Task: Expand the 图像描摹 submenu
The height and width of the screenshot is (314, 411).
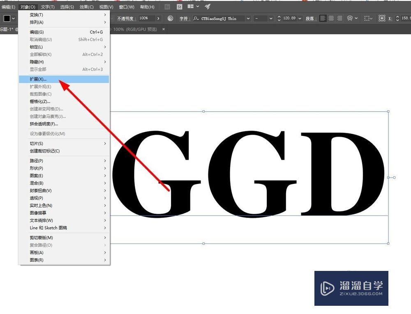Action: [64, 213]
